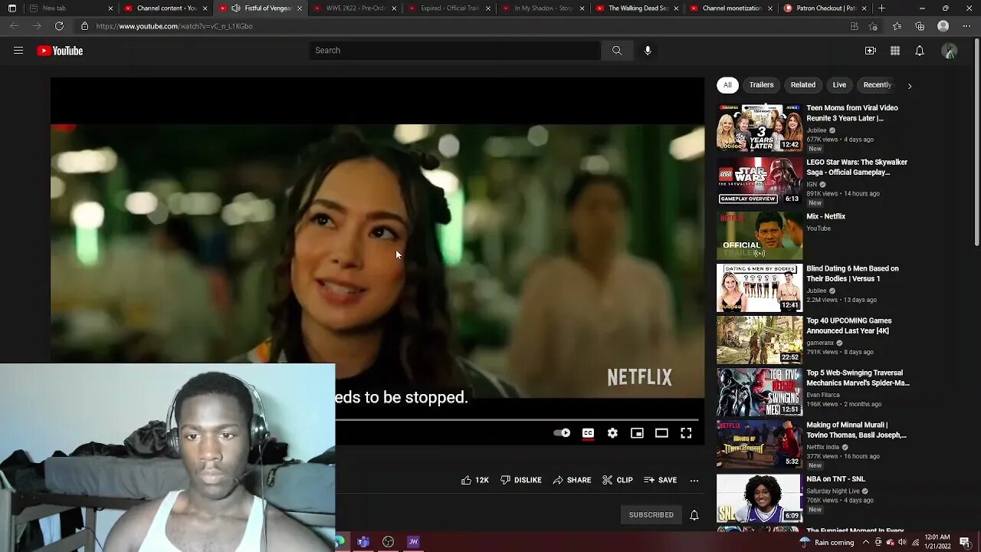Seek using the video progress bar

coord(519,419)
